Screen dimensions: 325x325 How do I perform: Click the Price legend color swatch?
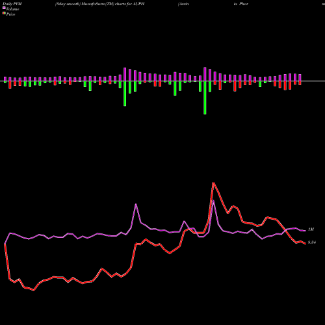[4, 14]
